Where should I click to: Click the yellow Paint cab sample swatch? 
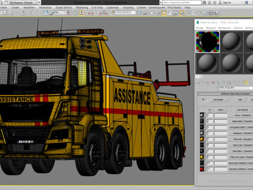pyautogui.click(x=202, y=139)
